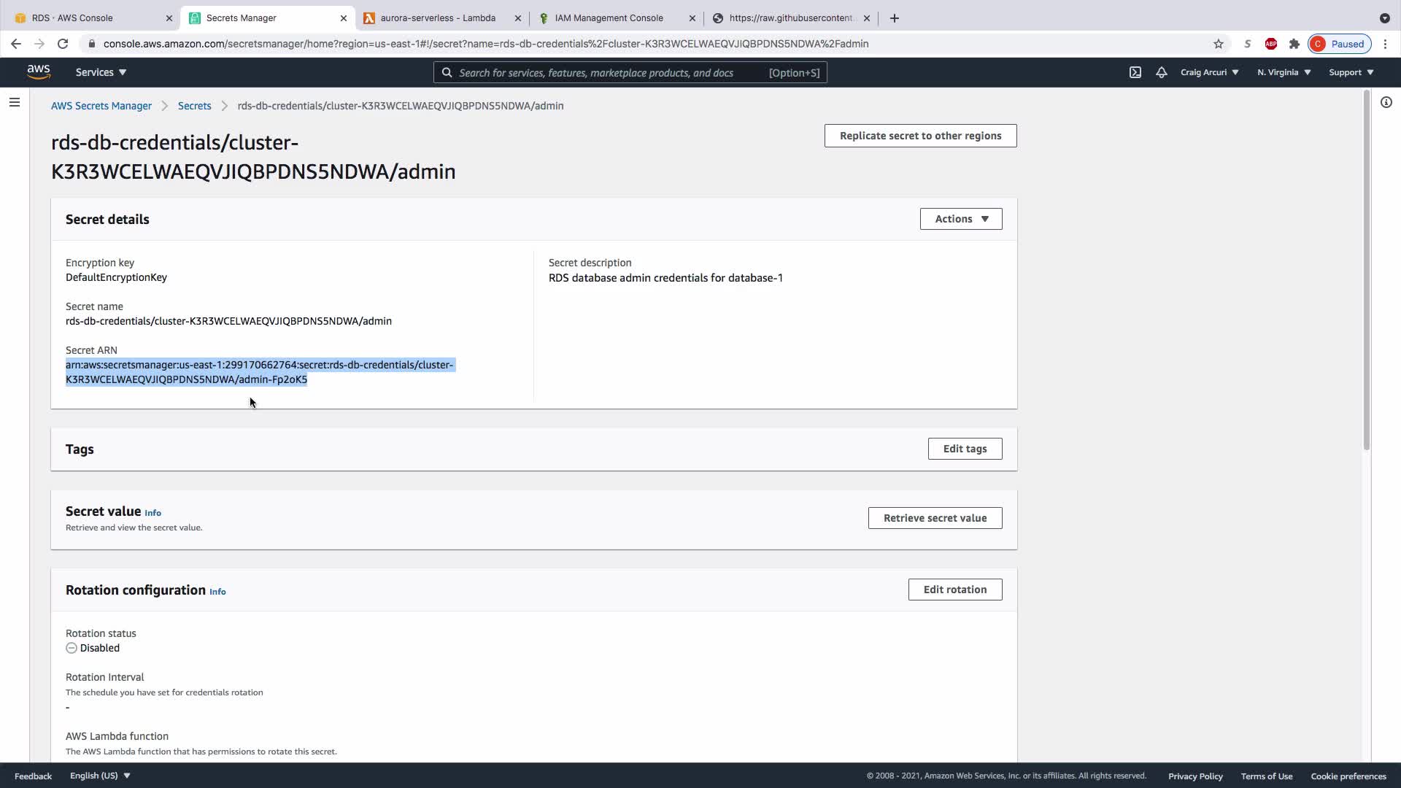Open the hamburger side navigation menu
Image resolution: width=1401 pixels, height=788 pixels.
pos(14,102)
